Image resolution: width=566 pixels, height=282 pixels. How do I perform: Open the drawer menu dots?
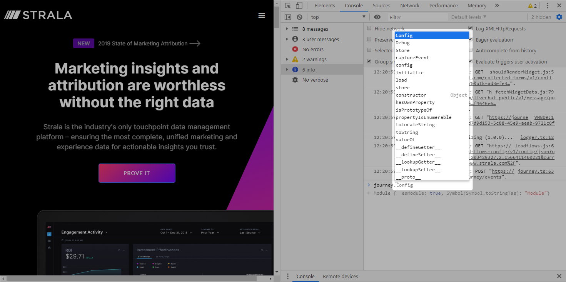pos(288,276)
